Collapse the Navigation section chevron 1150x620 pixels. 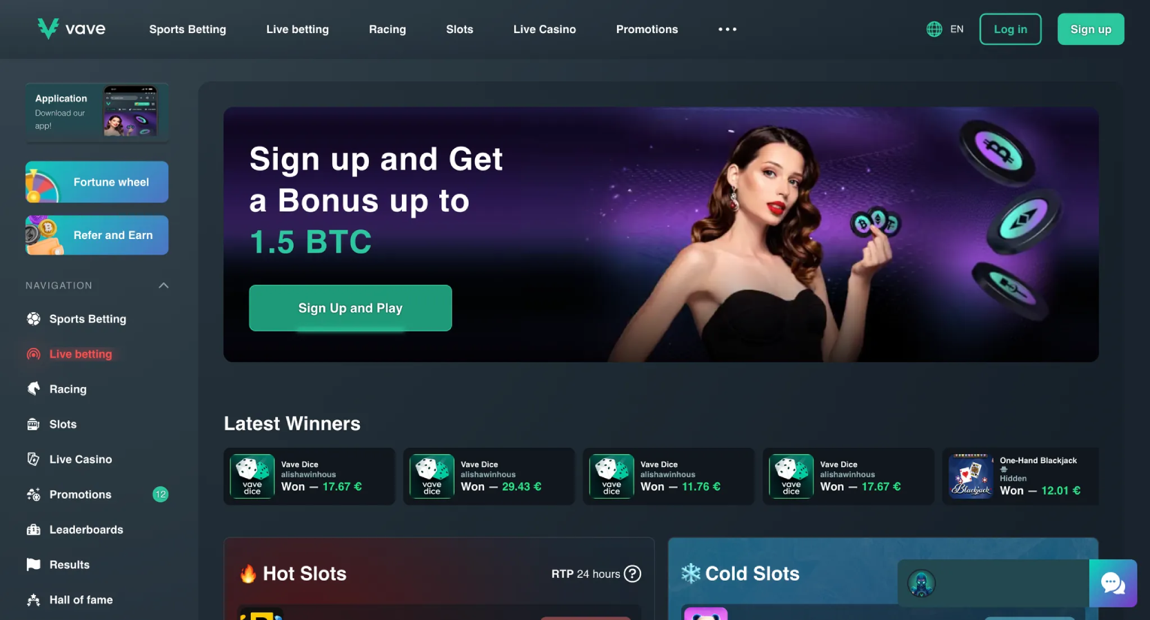[163, 285]
